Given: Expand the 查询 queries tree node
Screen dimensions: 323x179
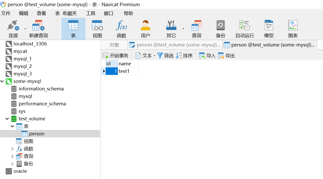Looking at the screenshot, I should [12, 156].
